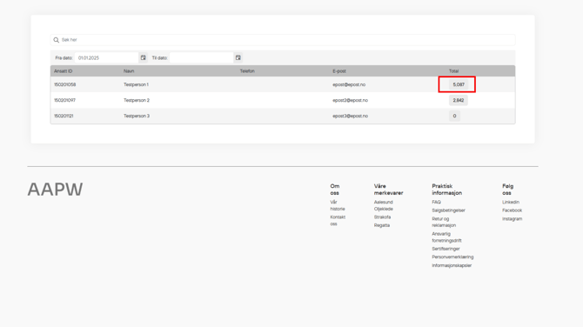Sort by the Telefon column header
583x327 pixels.
[x=247, y=71]
